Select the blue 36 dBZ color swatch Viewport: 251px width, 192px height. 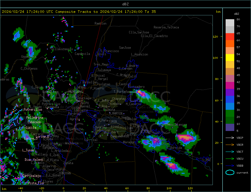(230, 99)
